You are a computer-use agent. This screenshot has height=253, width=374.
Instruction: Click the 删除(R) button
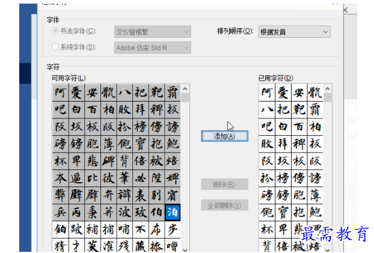[225, 184]
